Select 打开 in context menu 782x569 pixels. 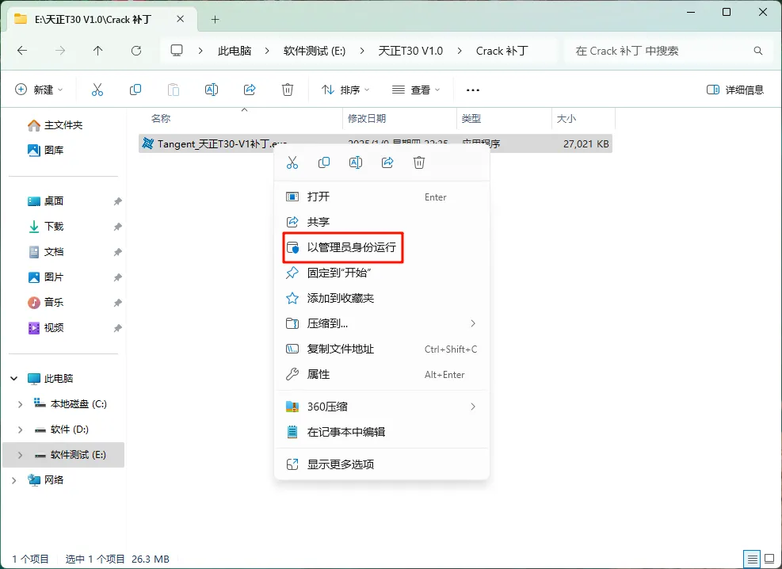click(x=382, y=197)
